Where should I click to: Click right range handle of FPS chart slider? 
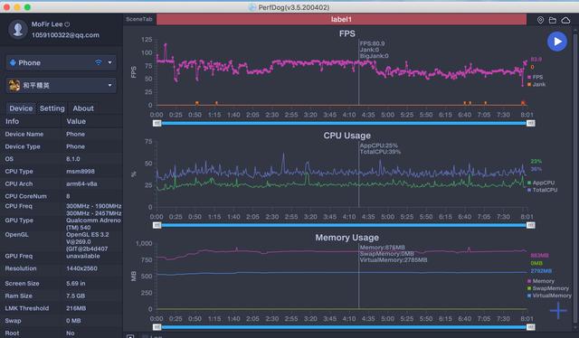[531, 123]
